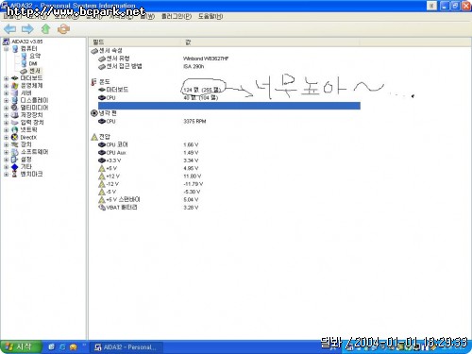Expand the 저장장치 tree node
This screenshot has width=472, height=354.
(6, 115)
